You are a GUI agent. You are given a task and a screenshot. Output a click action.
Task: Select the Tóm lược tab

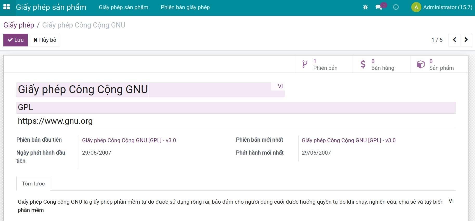click(x=33, y=184)
